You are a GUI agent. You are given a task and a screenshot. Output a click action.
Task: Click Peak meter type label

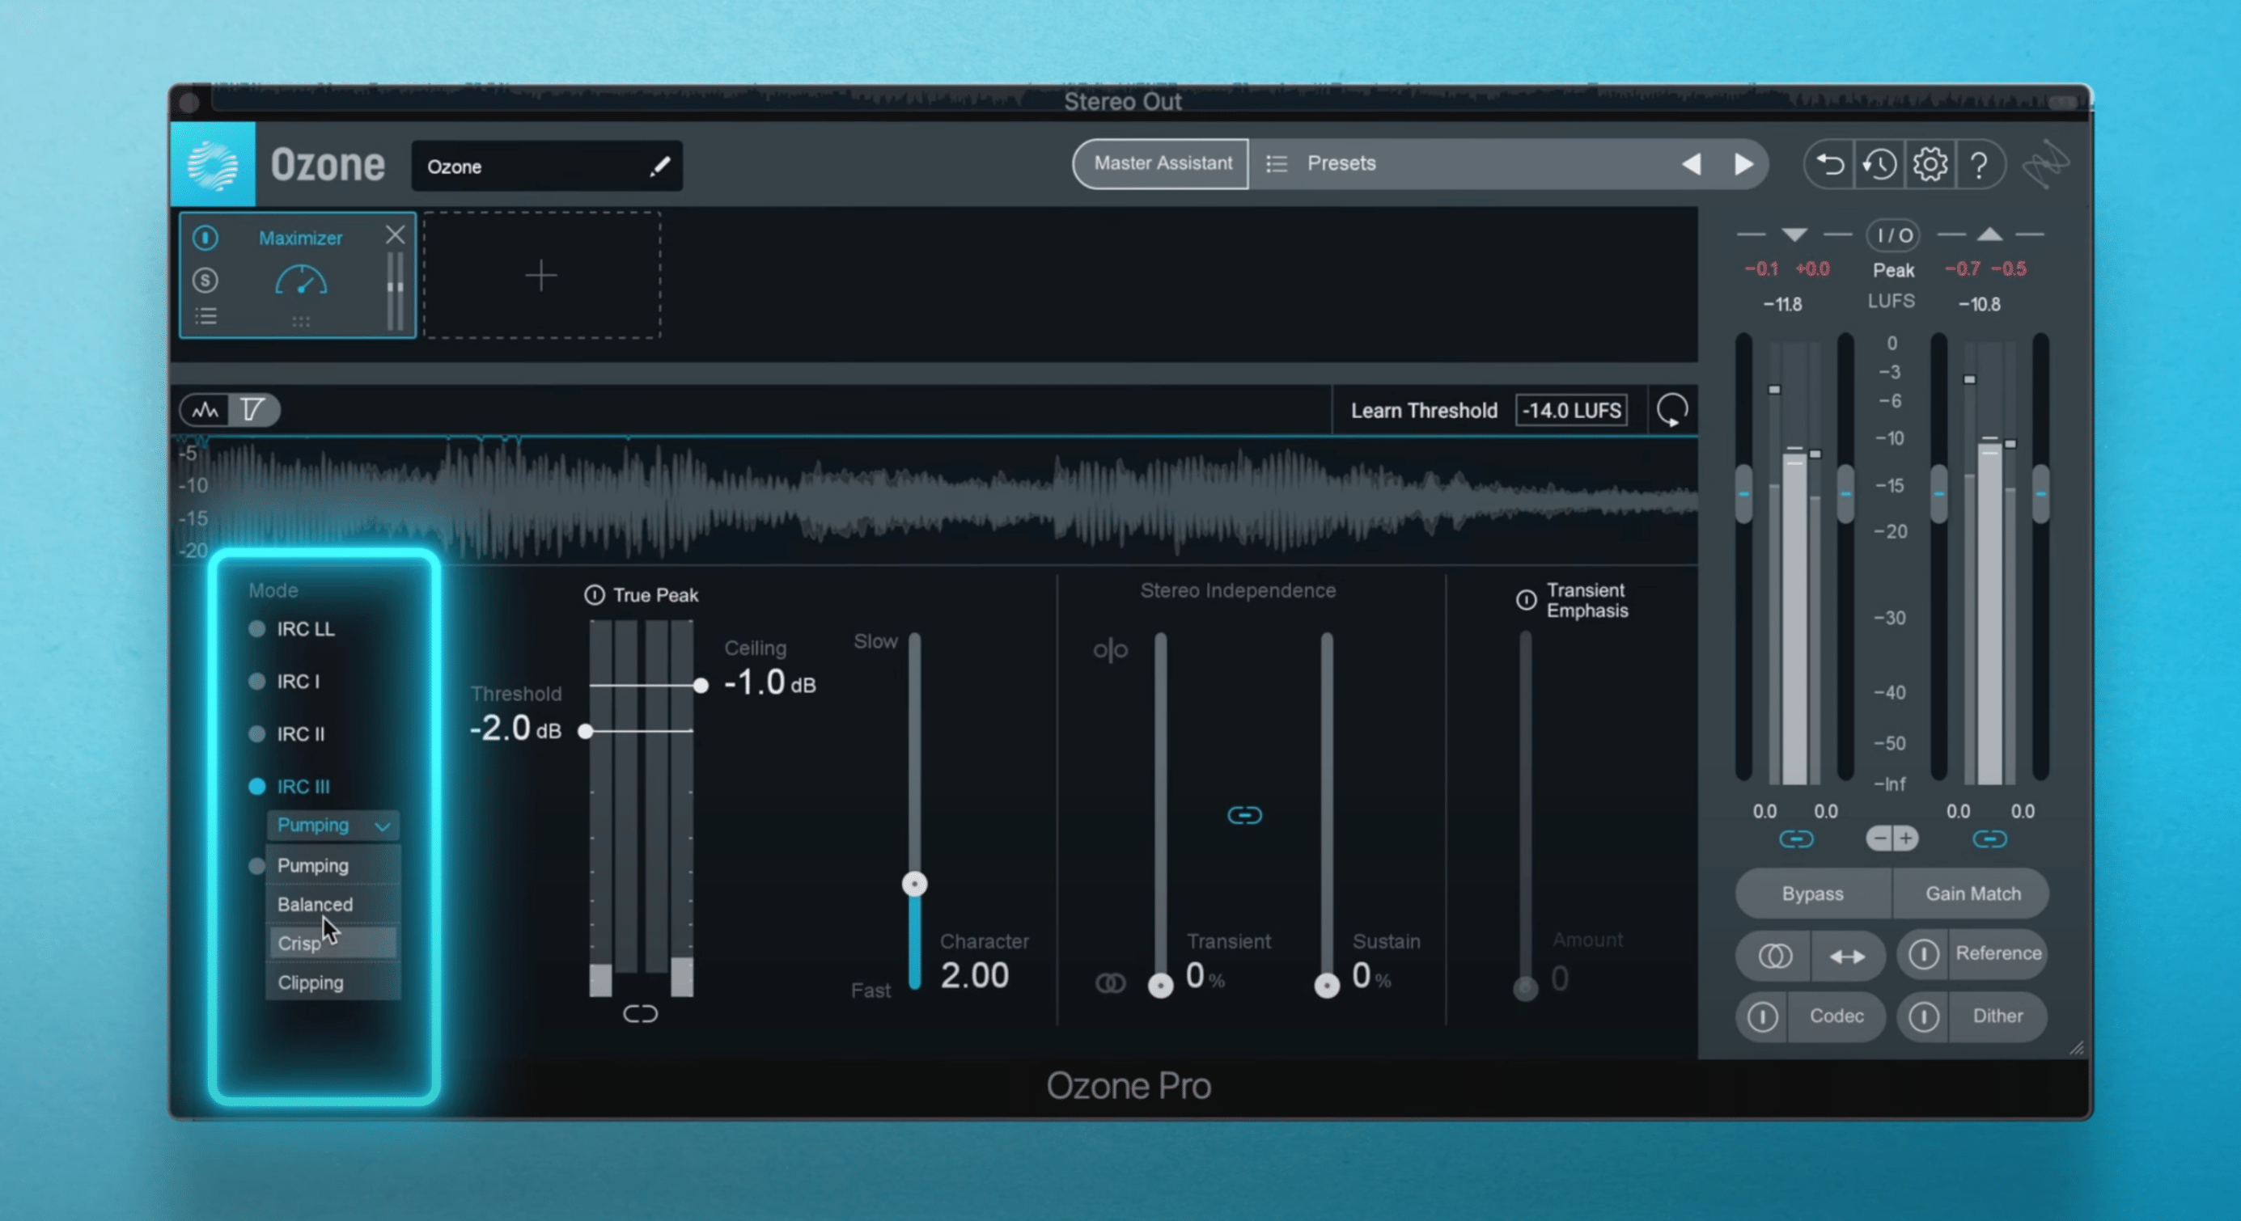click(x=1893, y=270)
